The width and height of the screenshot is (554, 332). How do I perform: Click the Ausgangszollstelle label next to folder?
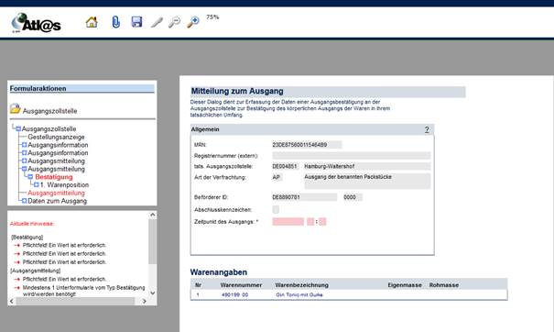(x=49, y=111)
